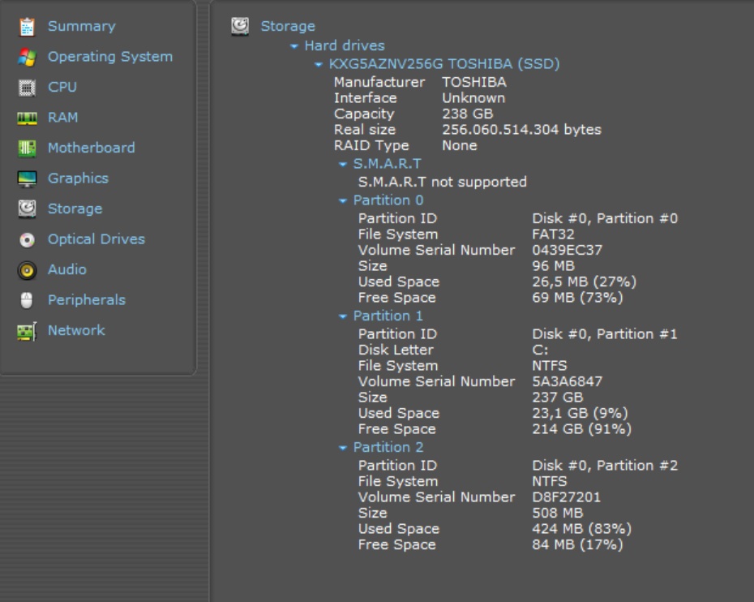
Task: Click the Operating System Windows flag icon
Action: coord(27,58)
